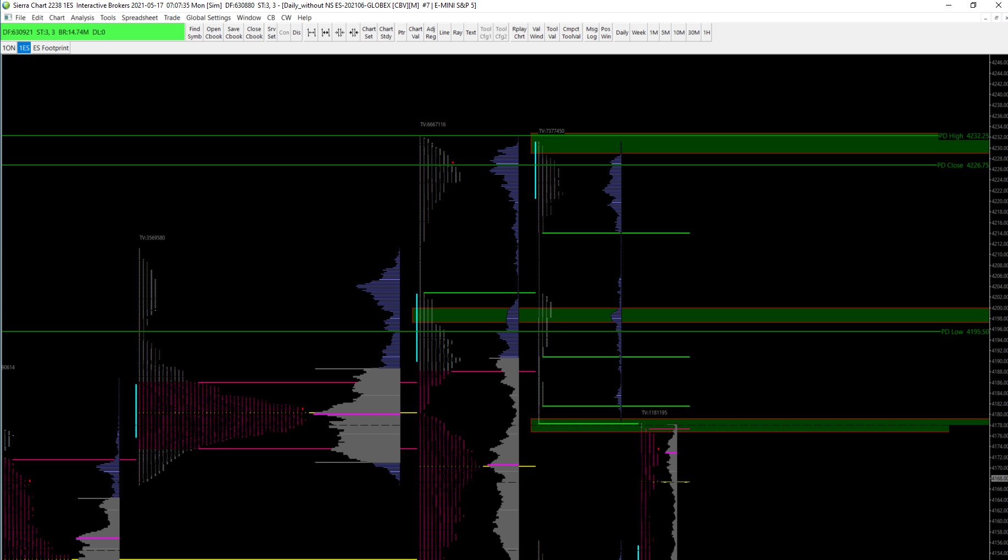Click the TV:3569580 volume label
The height and width of the screenshot is (560, 1008).
[152, 238]
